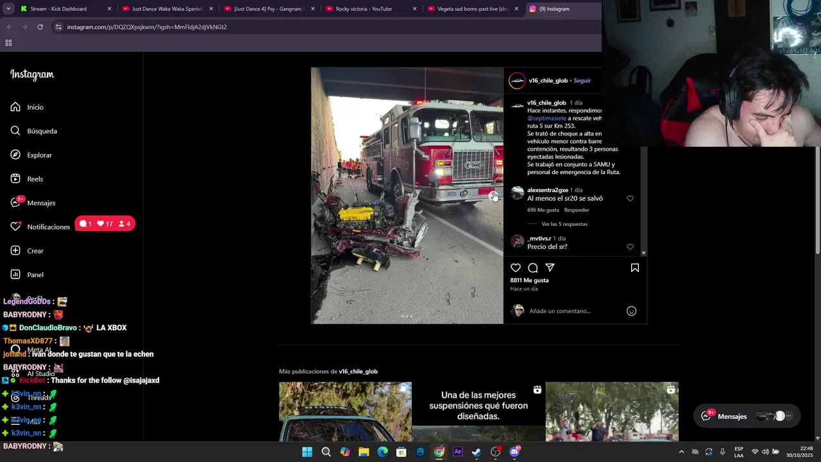Open @septimasiete mention link
Screen dimensions: 821x462
point(546,118)
